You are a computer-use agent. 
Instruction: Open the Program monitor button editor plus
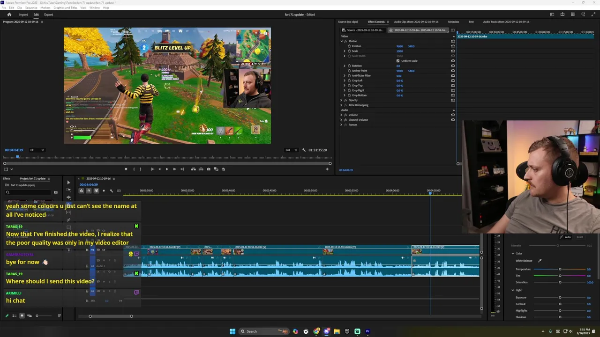click(327, 169)
